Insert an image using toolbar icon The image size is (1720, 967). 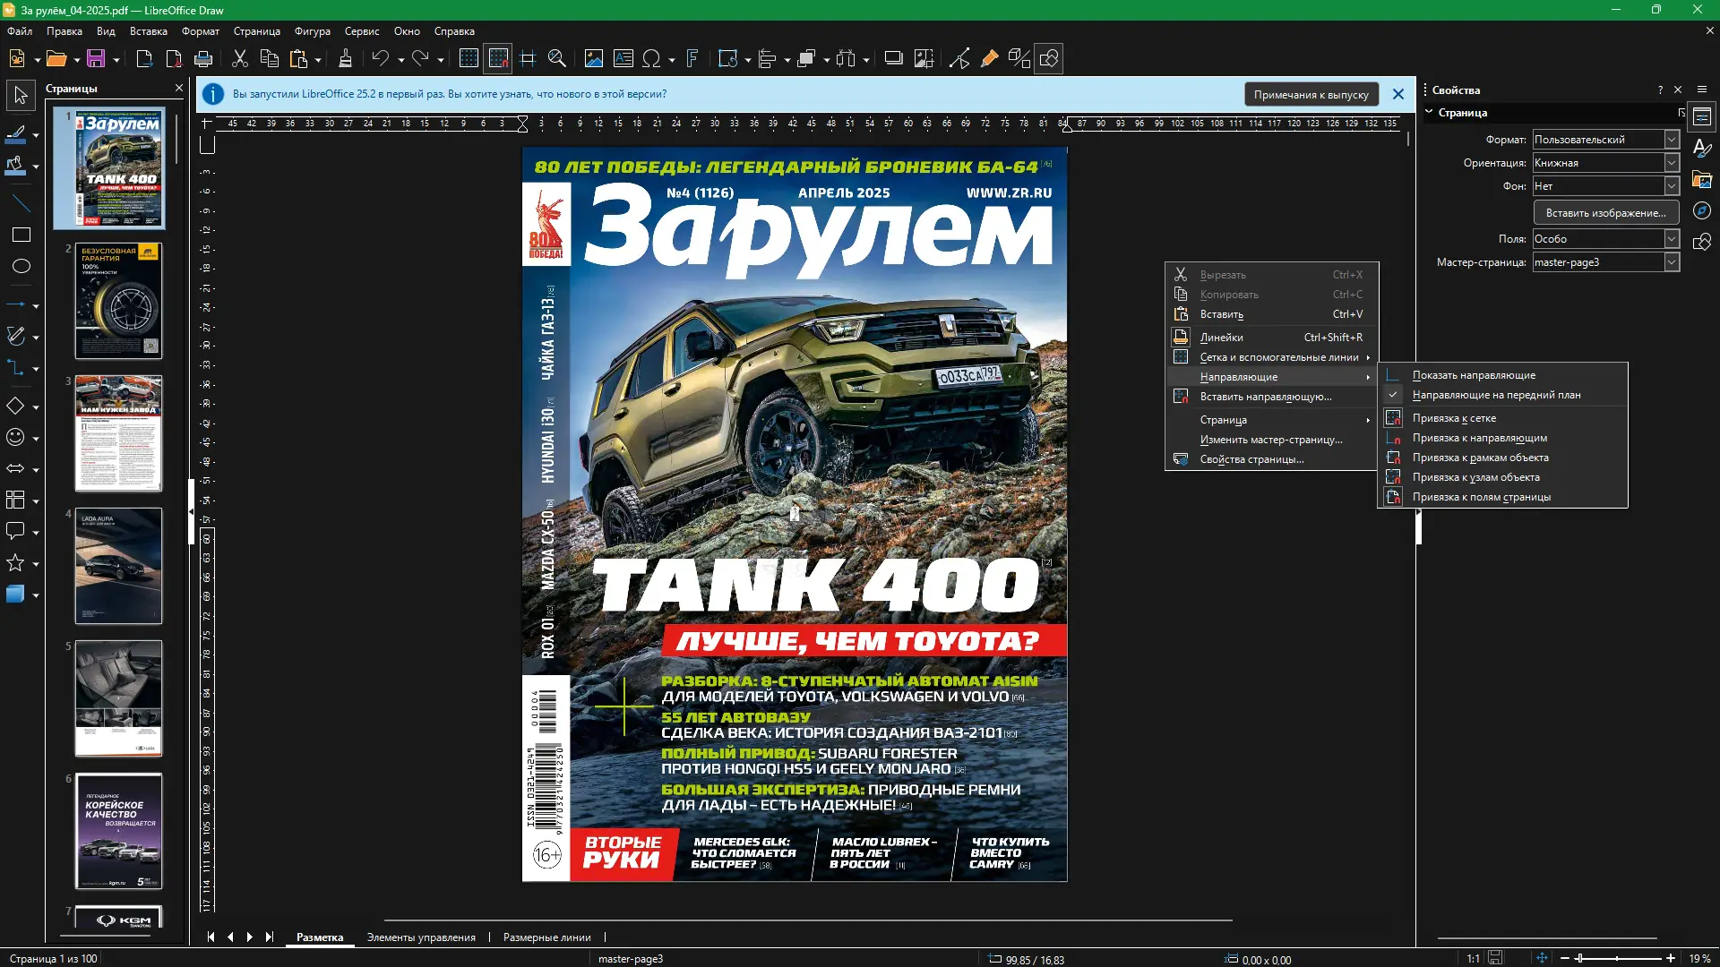tap(593, 59)
